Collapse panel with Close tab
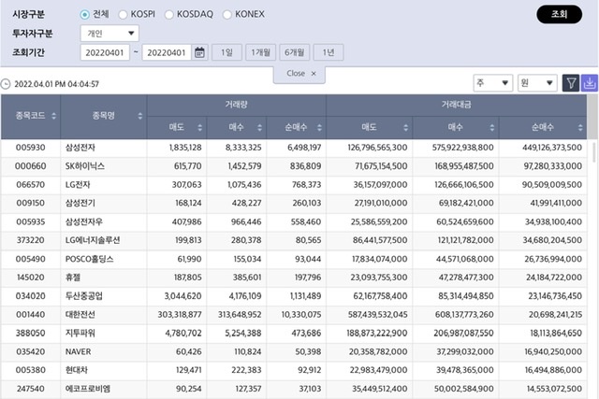 (299, 73)
